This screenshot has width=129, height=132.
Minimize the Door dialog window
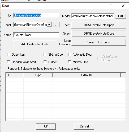coord(99,6)
